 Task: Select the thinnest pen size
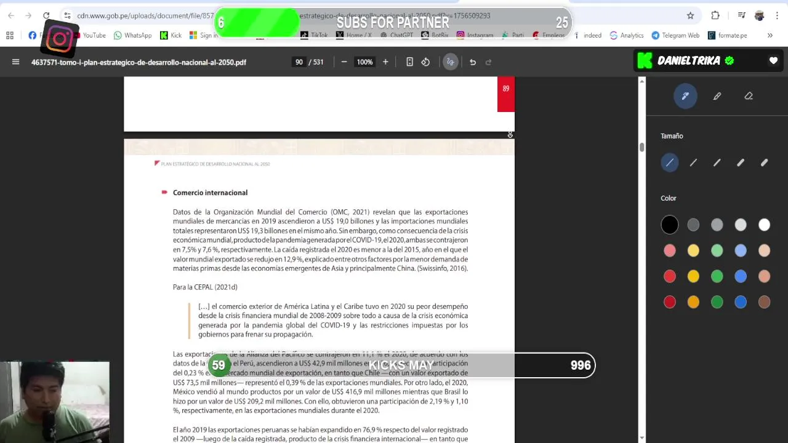[670, 162]
